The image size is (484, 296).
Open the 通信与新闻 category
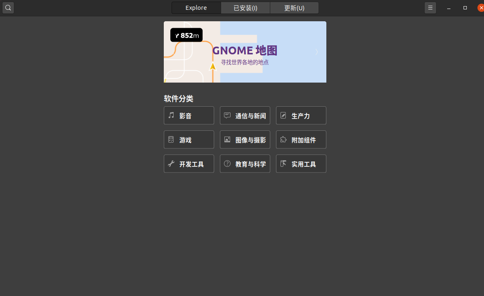click(x=245, y=115)
